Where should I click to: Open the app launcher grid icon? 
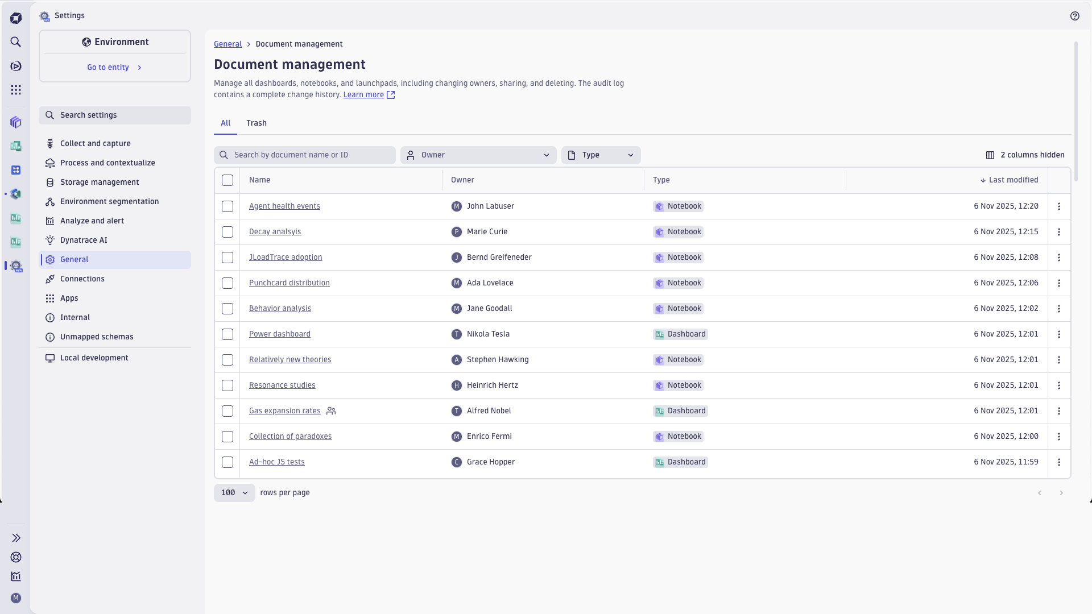(x=16, y=90)
